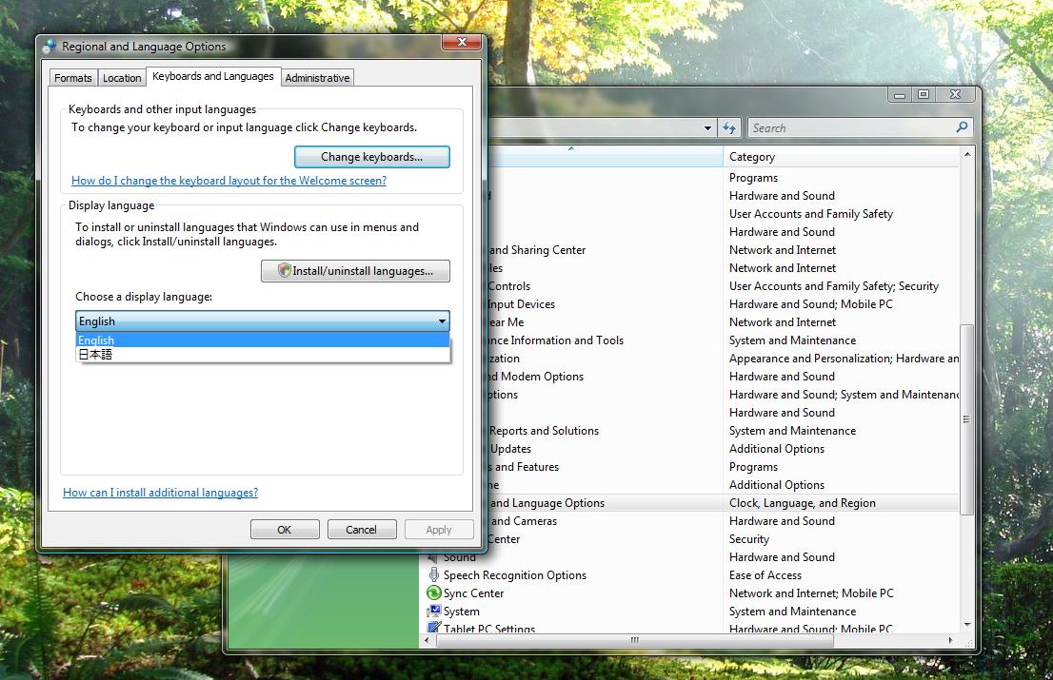Sort by the Category column header
Screen dimensions: 1053x680
(x=841, y=157)
